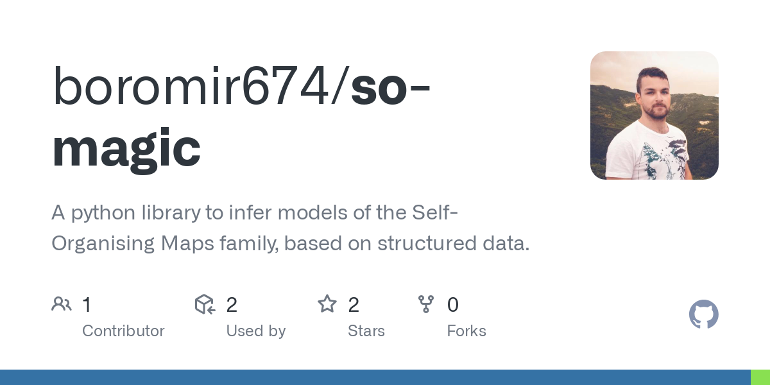770x385 pixels.
Task: Click the forks count number 0
Action: point(453,305)
